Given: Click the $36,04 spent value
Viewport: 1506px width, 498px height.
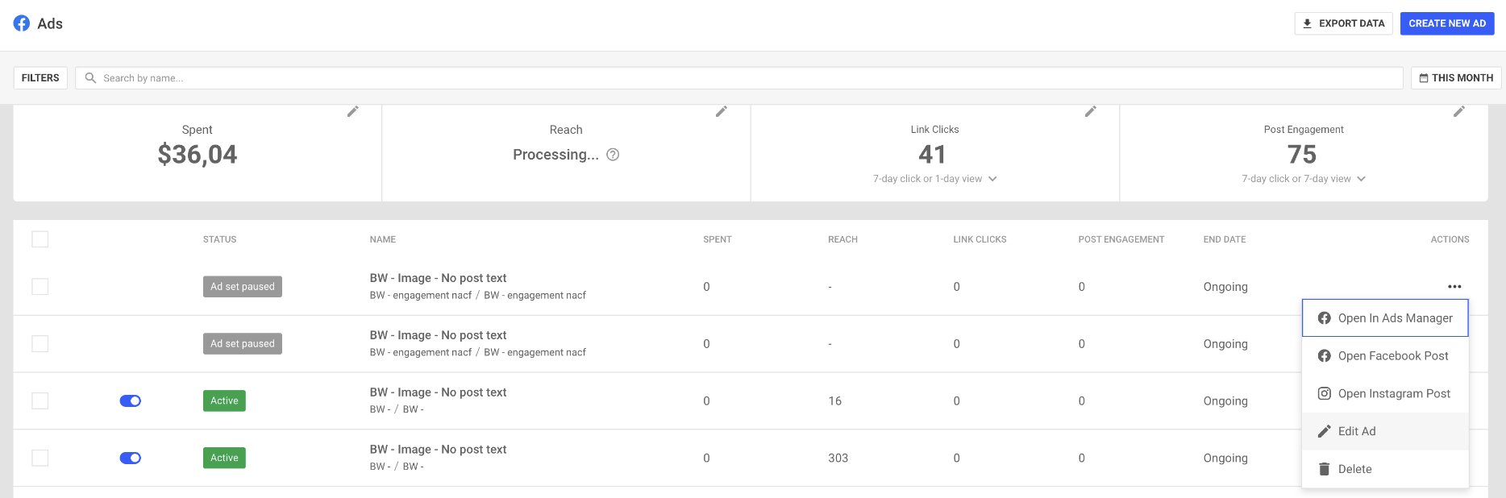Looking at the screenshot, I should click(198, 154).
